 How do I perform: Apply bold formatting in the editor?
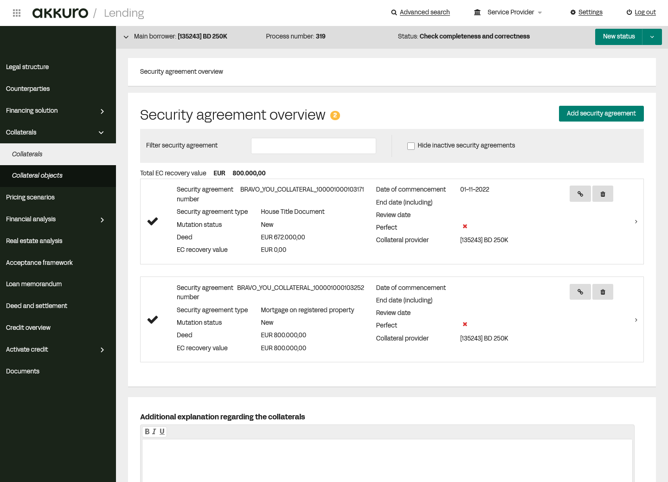(147, 431)
